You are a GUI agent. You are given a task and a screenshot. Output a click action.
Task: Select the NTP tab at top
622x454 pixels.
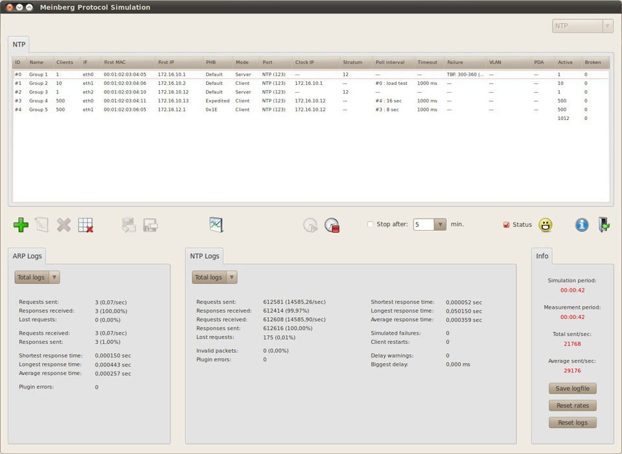pyautogui.click(x=19, y=45)
